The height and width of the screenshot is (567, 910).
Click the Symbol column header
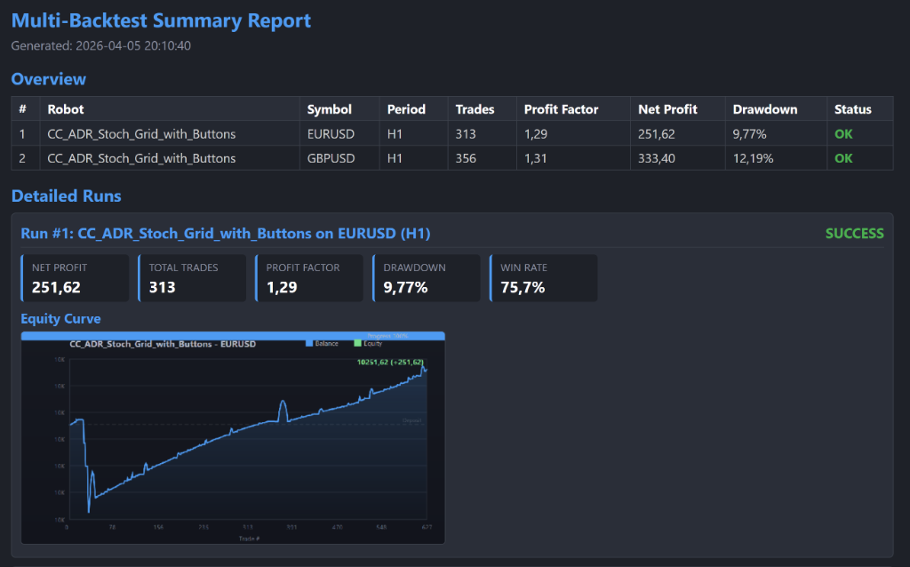click(329, 108)
